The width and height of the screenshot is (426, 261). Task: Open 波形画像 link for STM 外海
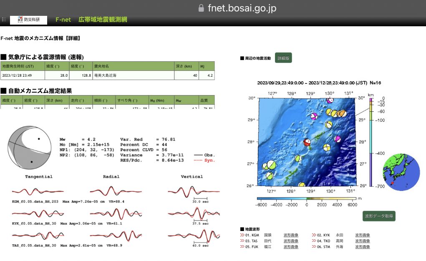point(363,247)
